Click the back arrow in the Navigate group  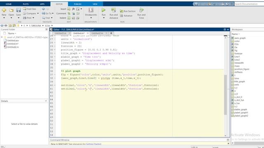(43, 9)
